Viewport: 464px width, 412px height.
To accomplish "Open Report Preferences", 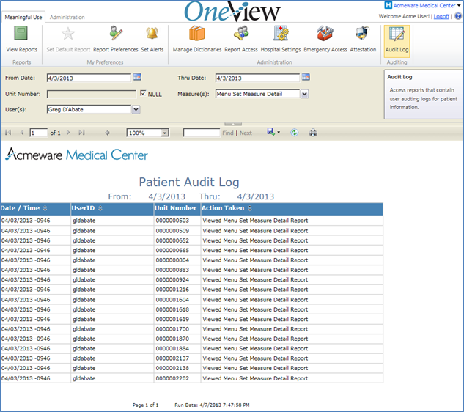I will [x=115, y=39].
